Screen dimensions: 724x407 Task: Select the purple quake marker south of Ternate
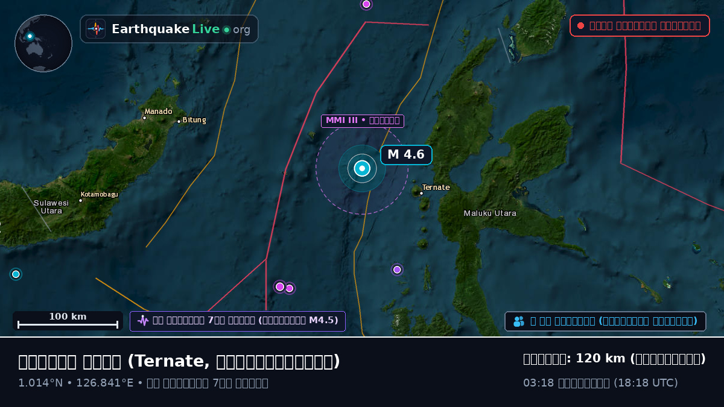(x=397, y=270)
